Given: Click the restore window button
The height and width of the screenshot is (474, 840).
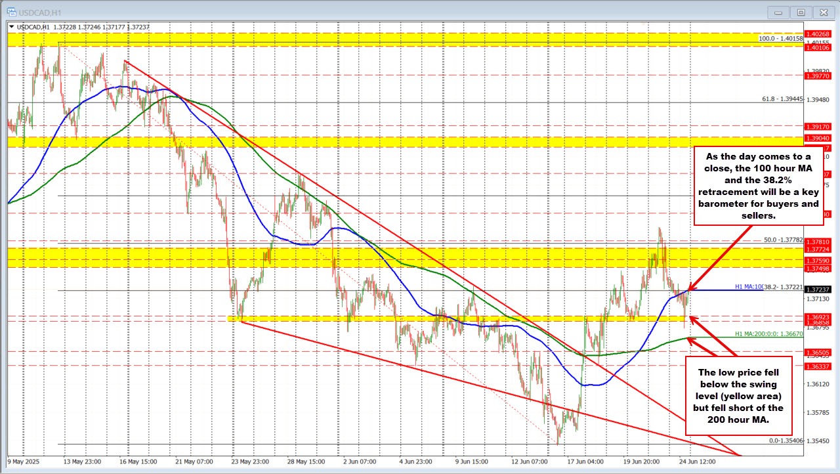Looking at the screenshot, I should pos(801,11).
